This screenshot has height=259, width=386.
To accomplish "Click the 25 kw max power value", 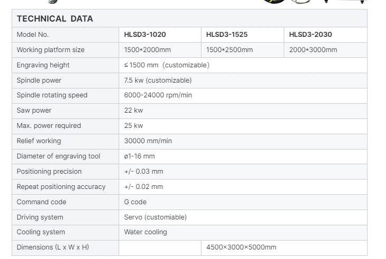I will 133,126.
